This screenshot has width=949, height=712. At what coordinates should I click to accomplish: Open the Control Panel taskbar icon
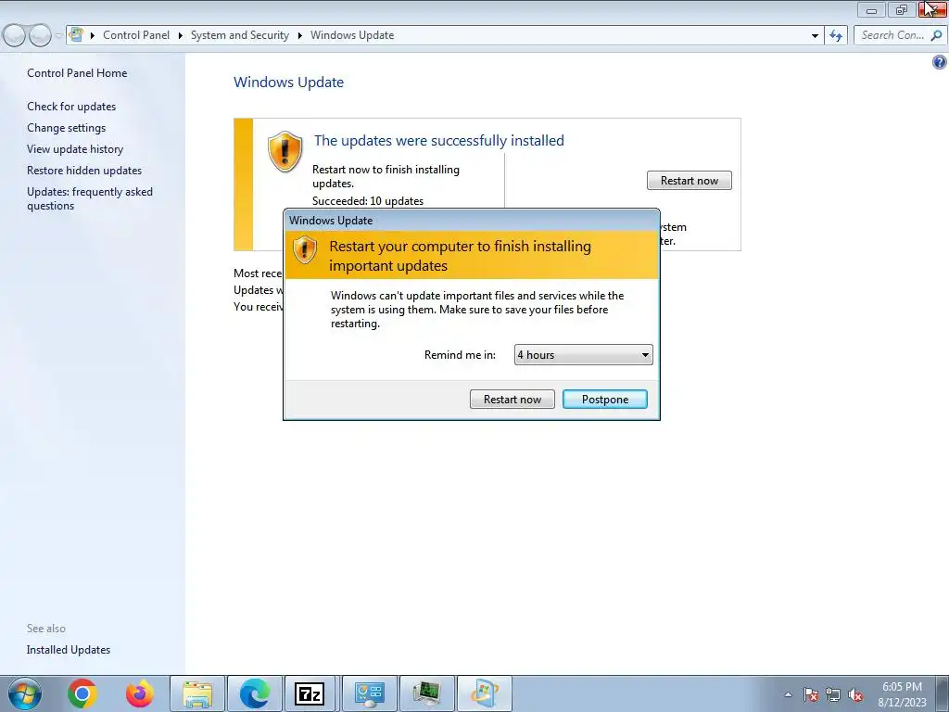point(370,693)
